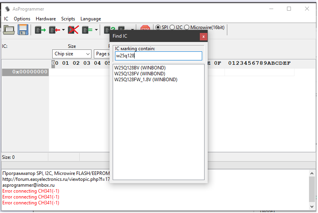Click the 0123456789ABCDEF ASCII column header

pyautogui.click(x=259, y=63)
